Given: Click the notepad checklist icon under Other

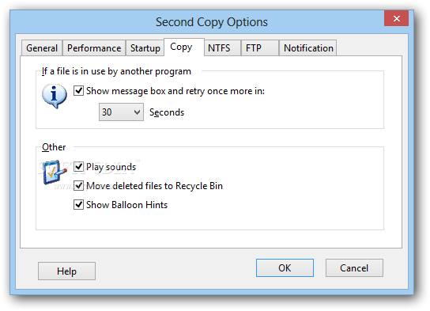Looking at the screenshot, I should point(55,172).
